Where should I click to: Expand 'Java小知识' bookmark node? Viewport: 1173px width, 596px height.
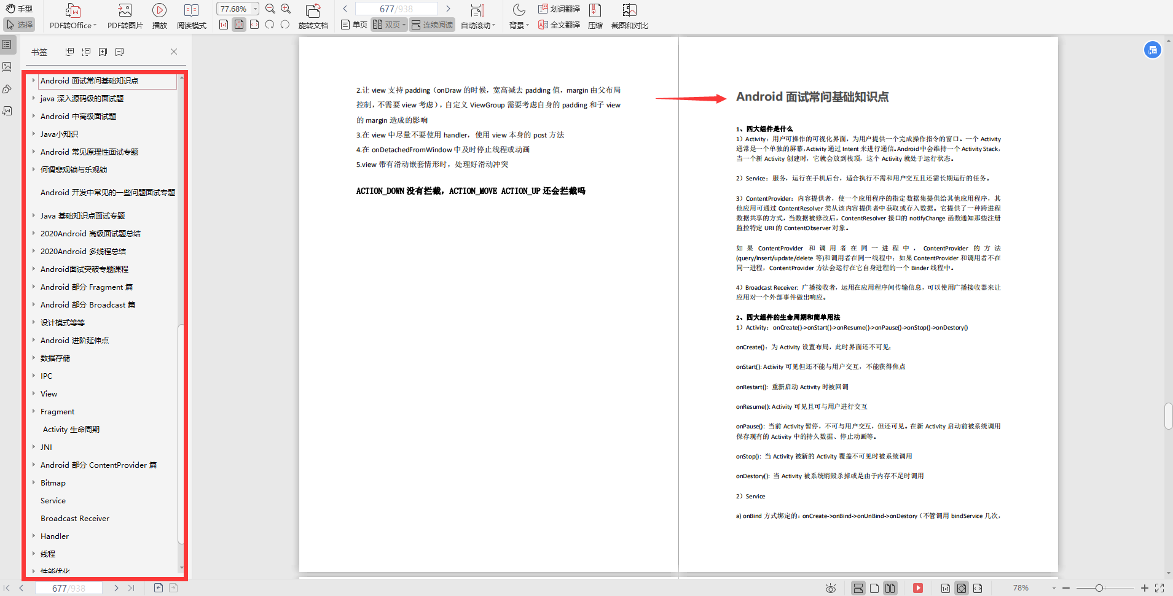click(x=34, y=134)
